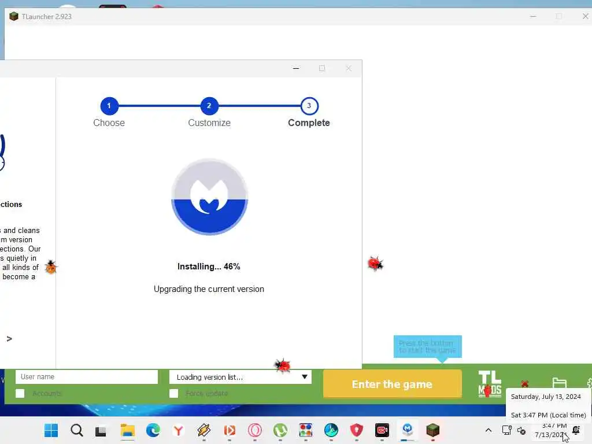Focus the User name field
592x444 pixels.
point(87,377)
